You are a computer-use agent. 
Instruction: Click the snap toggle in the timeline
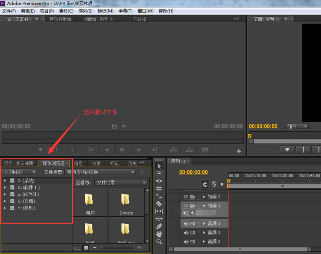(x=205, y=184)
